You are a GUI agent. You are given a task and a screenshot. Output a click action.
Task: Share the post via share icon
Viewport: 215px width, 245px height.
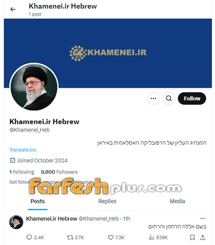(203, 238)
